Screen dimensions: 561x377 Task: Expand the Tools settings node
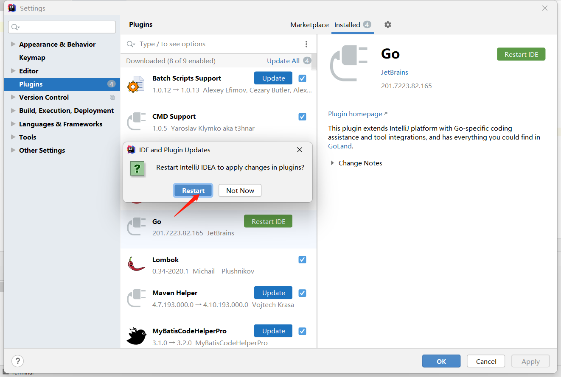pyautogui.click(x=13, y=137)
